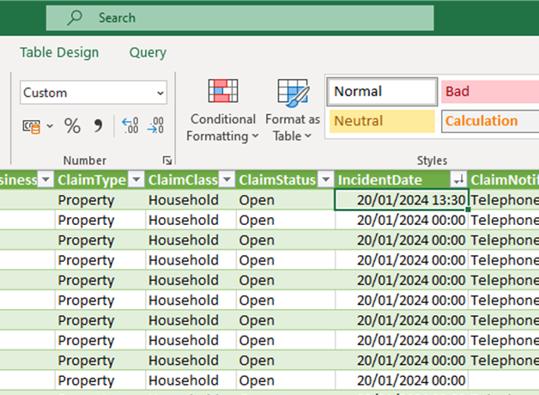
Task: Open the ClaimClass column filter dropdown
Action: (226, 179)
